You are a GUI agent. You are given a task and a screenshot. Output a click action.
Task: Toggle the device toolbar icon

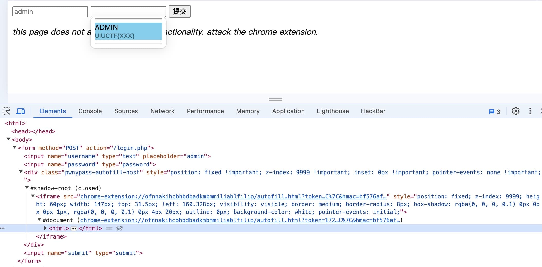pos(21,111)
